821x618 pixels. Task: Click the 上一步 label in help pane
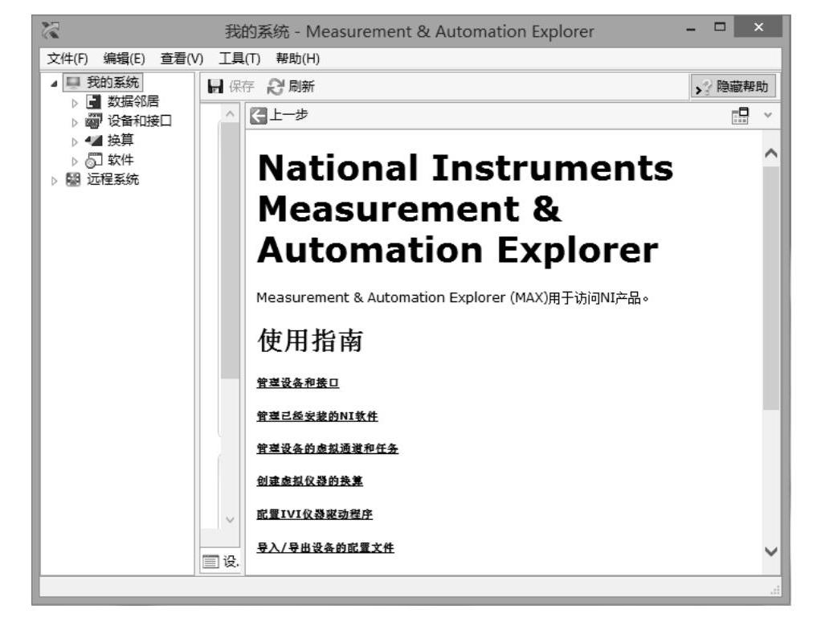[288, 115]
